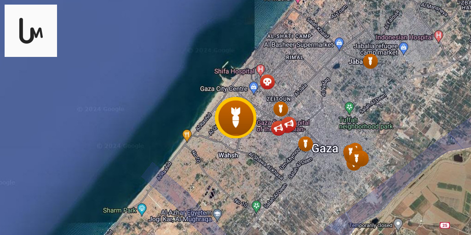Select the bomb marker near Jabalia
Image resolution: width=471 pixels, height=235 pixels.
(x=370, y=62)
